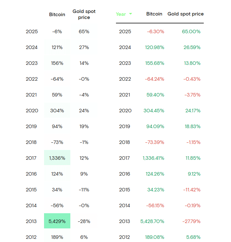Select two-line Gold spot price header on left
This screenshot has height=242, width=231.
point(84,15)
